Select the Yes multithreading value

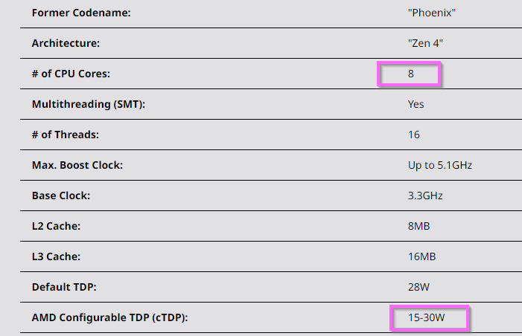click(x=416, y=104)
